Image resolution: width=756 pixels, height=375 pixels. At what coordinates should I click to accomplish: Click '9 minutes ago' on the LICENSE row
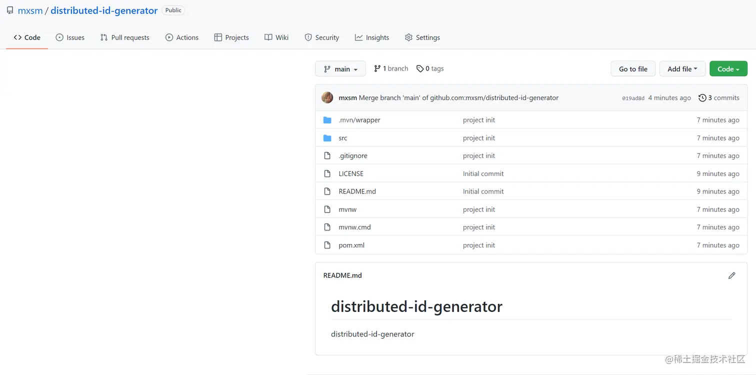click(x=718, y=173)
